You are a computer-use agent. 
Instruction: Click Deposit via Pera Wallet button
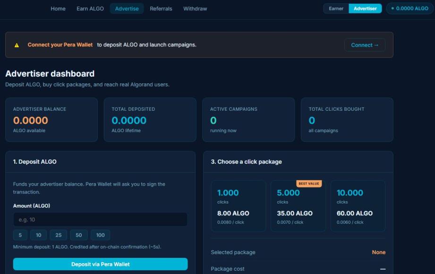(x=100, y=264)
